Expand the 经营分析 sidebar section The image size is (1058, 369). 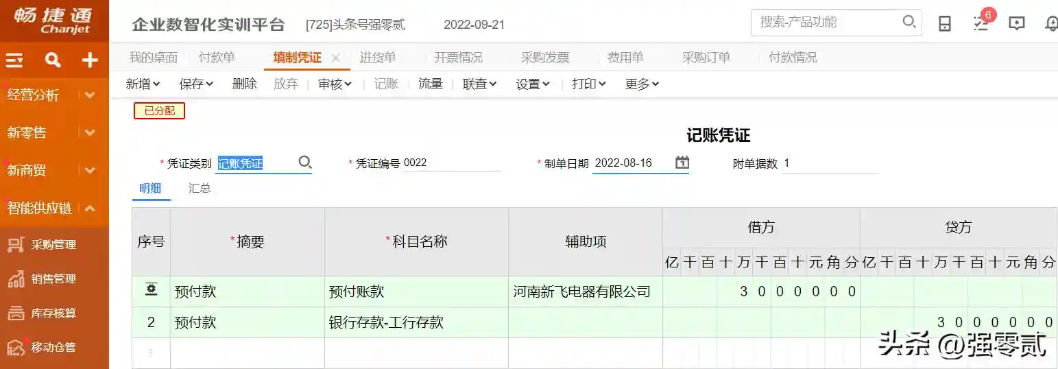click(90, 95)
